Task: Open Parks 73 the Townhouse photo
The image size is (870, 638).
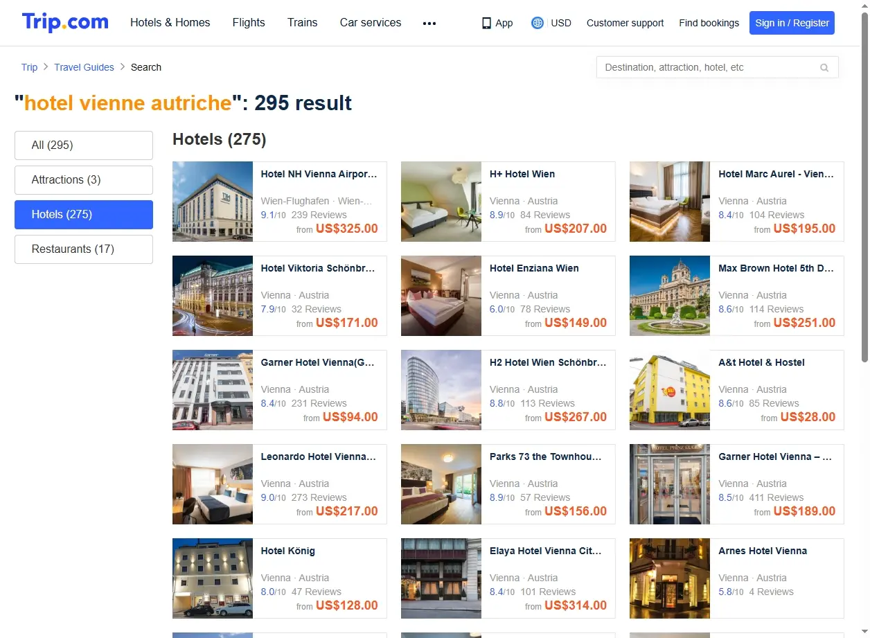Action: pos(441,484)
